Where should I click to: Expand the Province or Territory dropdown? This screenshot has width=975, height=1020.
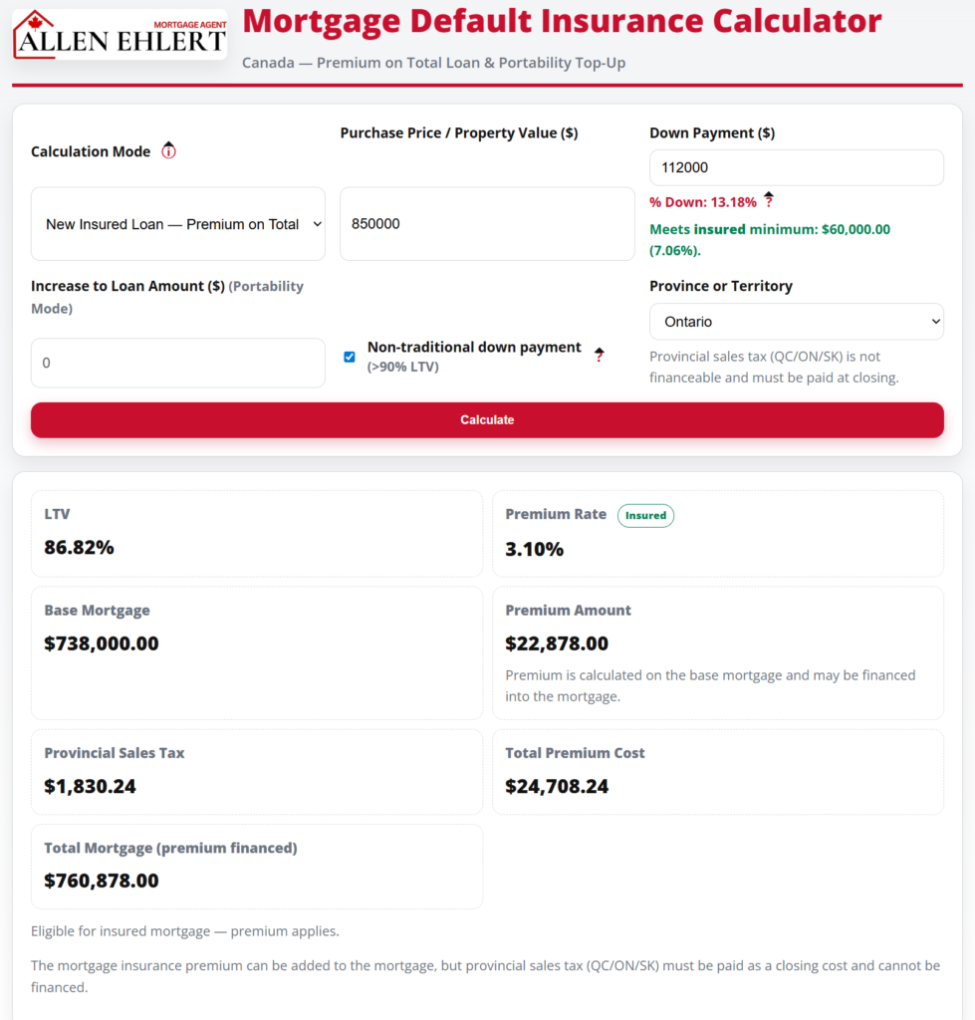tap(796, 322)
